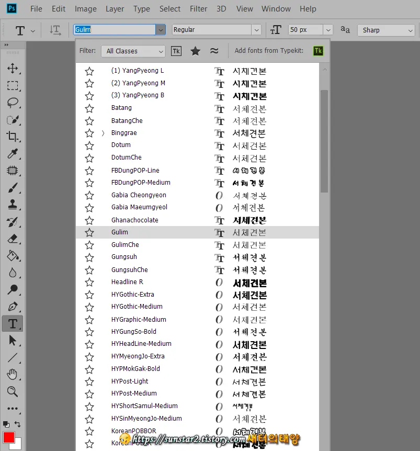Reset default foreground and background colors
Screen dimensions: 420x451
click(6, 424)
